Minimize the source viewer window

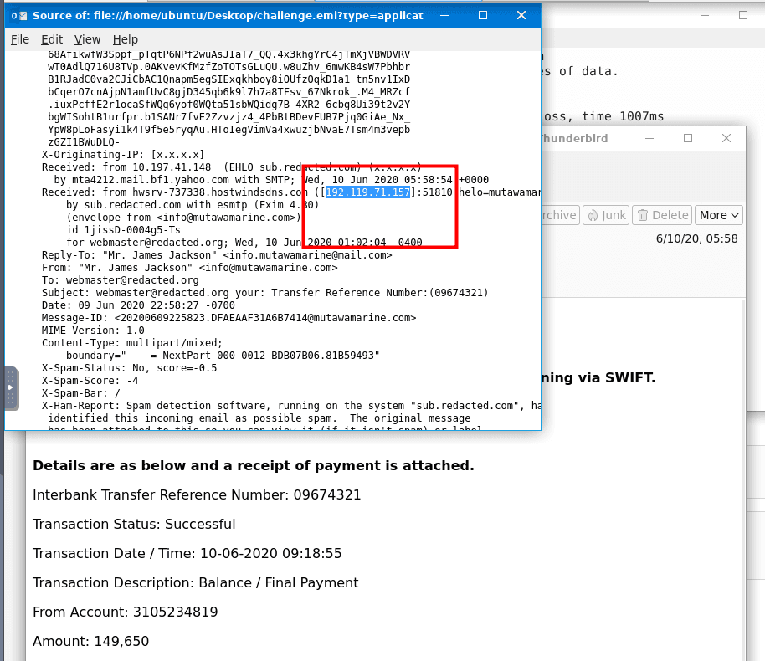(x=444, y=15)
